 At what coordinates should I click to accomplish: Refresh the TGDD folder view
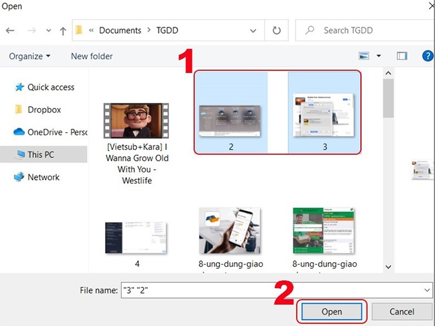(276, 30)
